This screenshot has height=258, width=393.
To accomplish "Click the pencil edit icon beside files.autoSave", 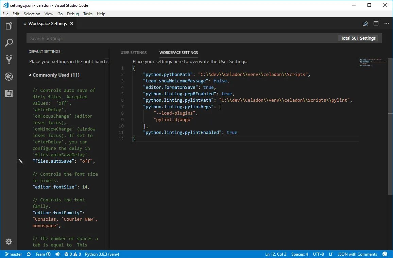I will [x=21, y=161].
